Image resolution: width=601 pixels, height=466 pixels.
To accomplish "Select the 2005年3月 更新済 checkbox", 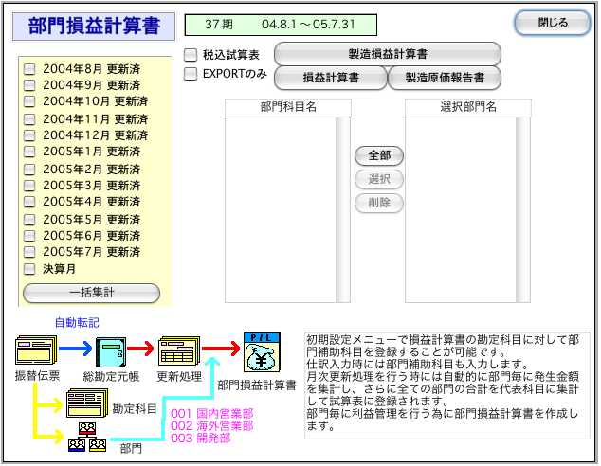I will pyautogui.click(x=29, y=186).
